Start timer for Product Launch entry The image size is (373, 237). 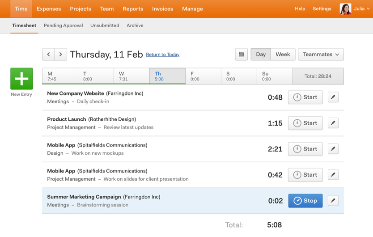click(x=305, y=123)
